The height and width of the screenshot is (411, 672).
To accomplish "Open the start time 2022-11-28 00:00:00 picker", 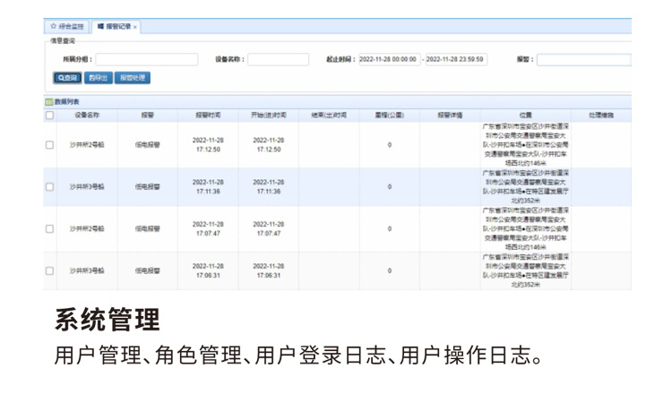I will (389, 60).
